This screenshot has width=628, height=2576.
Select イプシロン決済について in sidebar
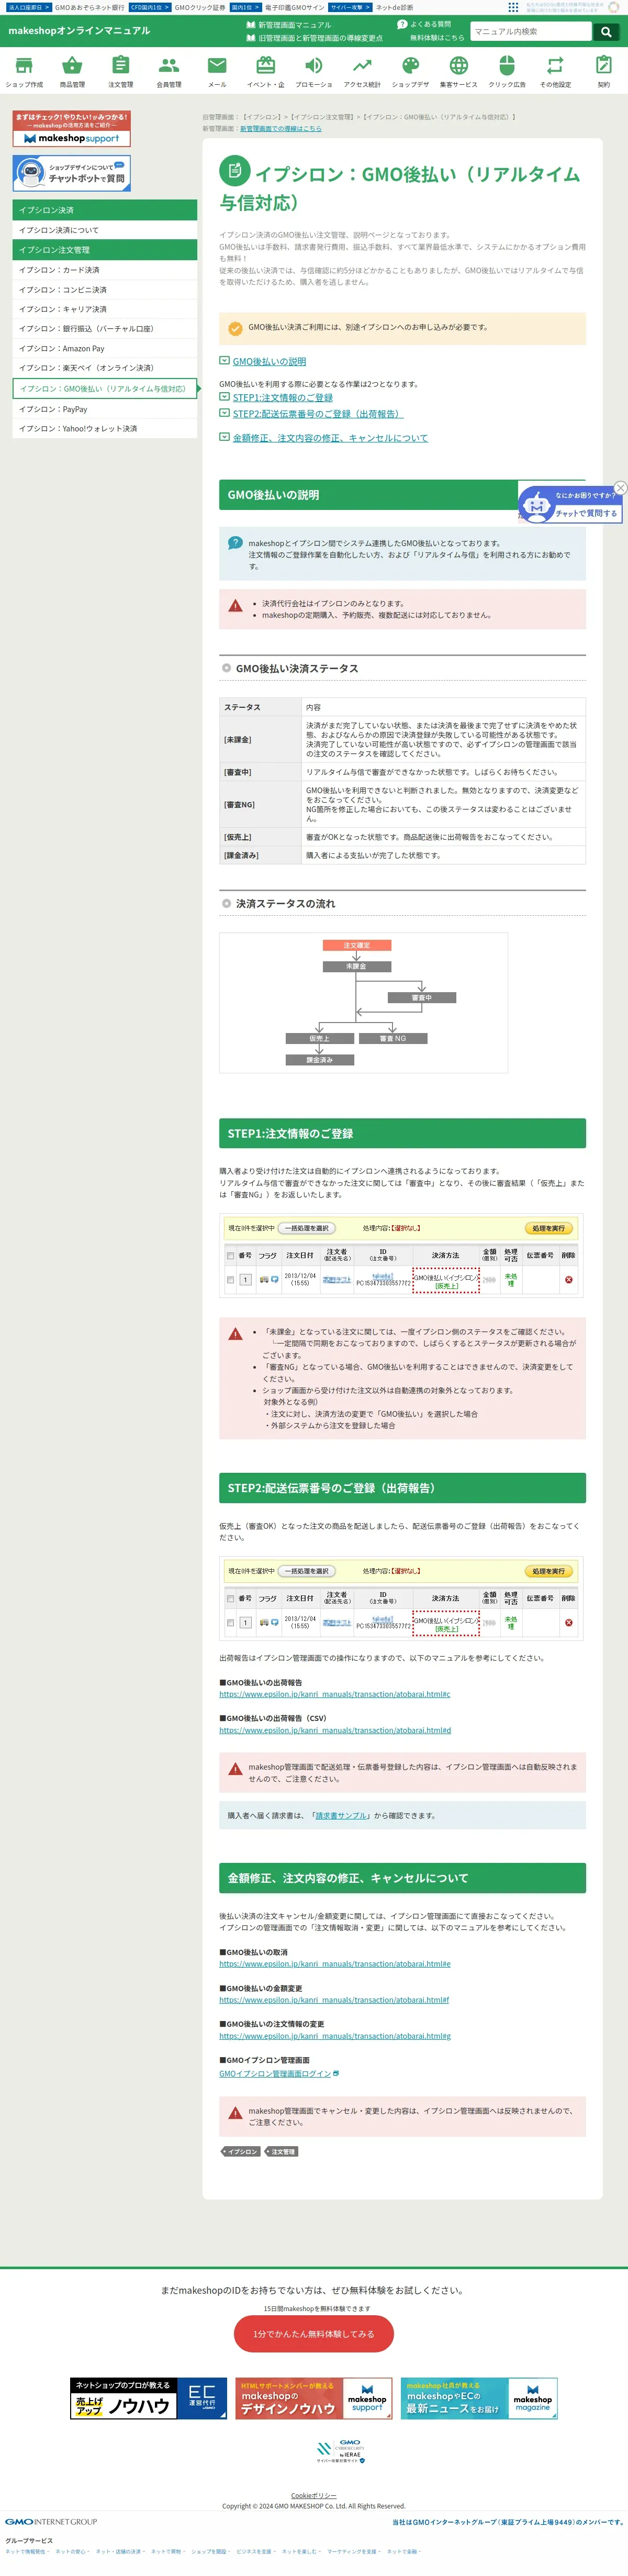tap(105, 230)
